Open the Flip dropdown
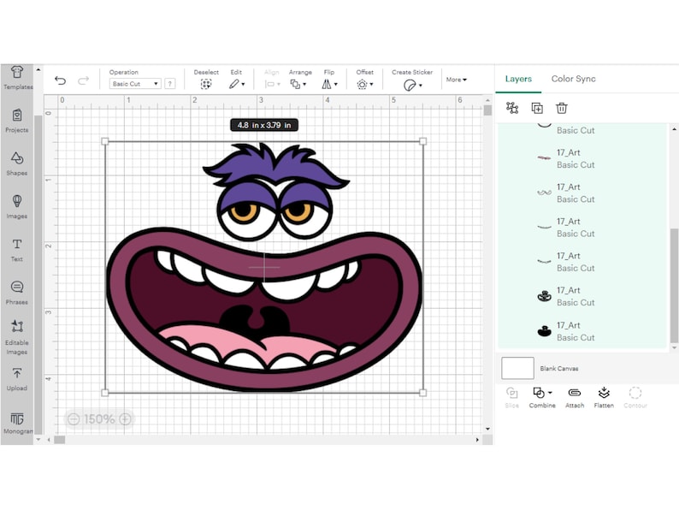Viewport: 679px width, 510px height. pos(329,84)
